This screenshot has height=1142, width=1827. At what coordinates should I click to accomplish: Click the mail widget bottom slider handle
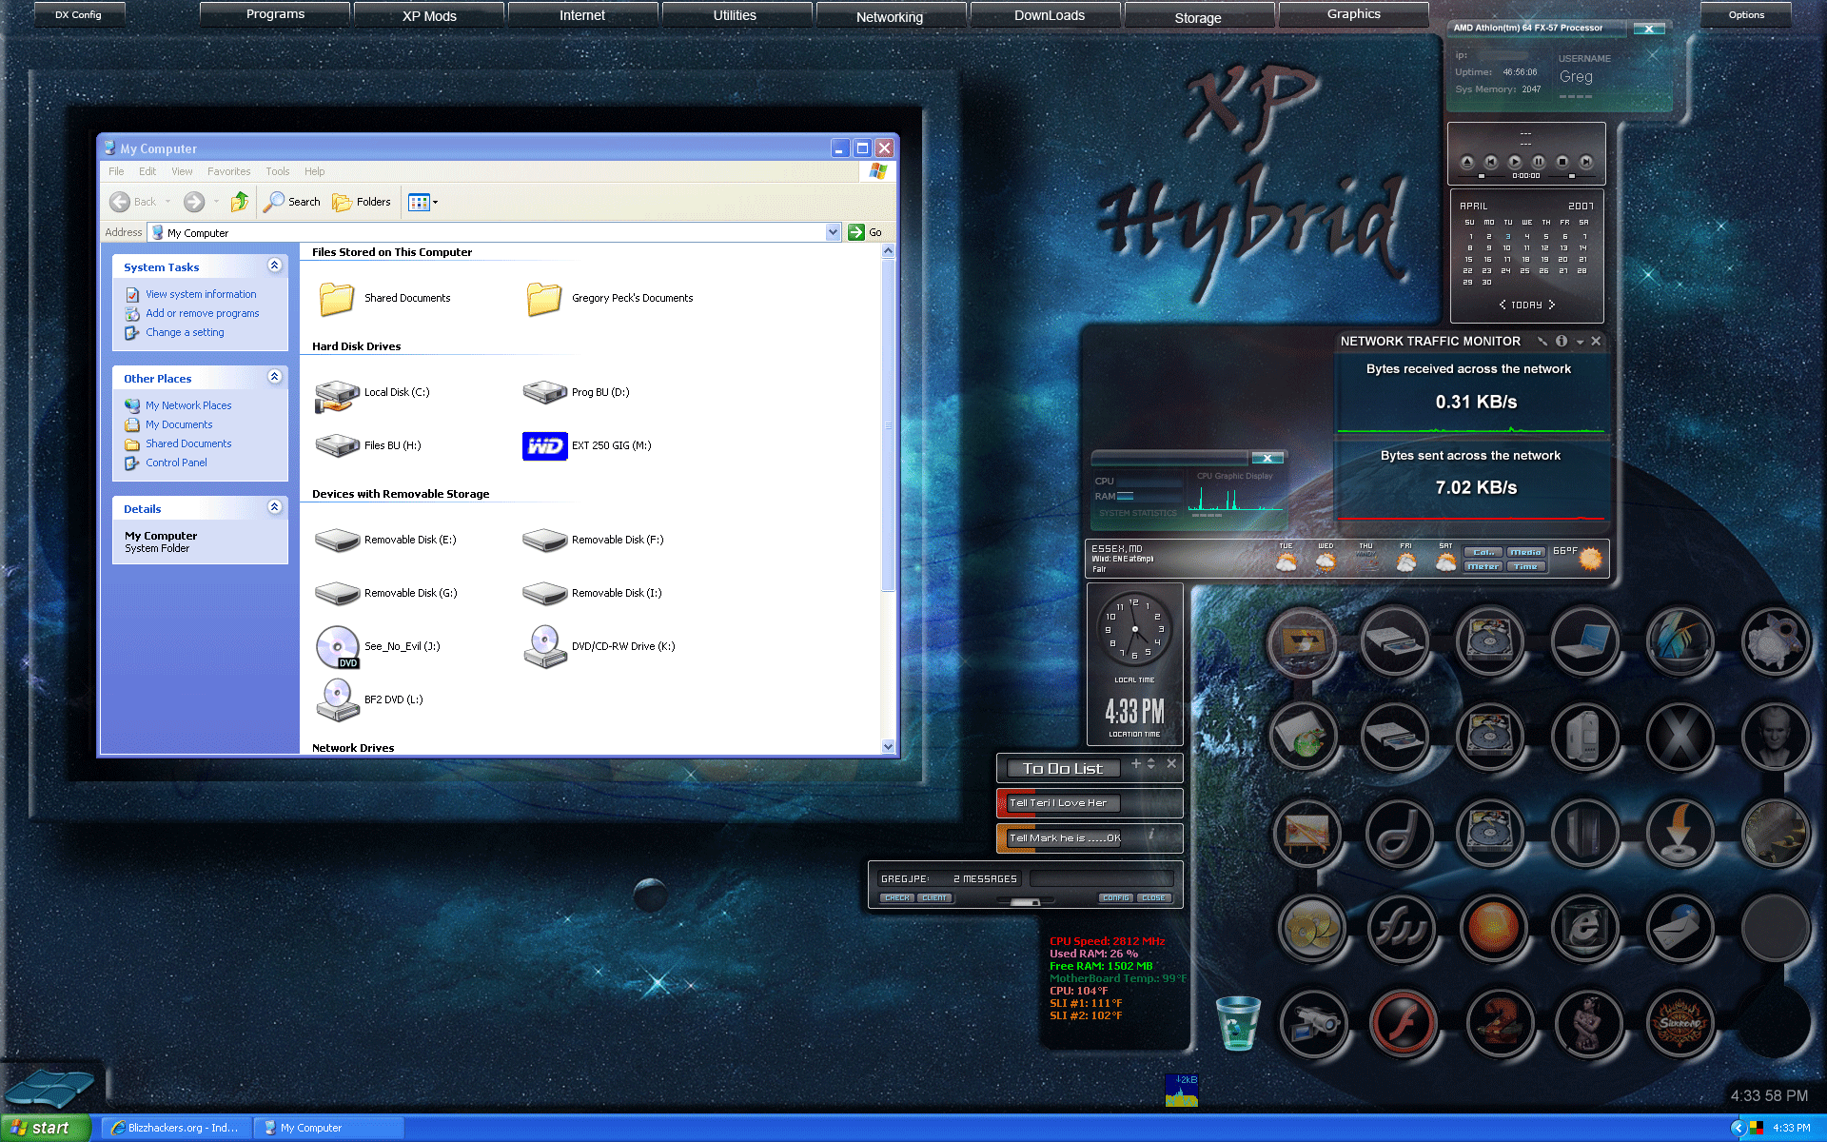pyautogui.click(x=1025, y=901)
